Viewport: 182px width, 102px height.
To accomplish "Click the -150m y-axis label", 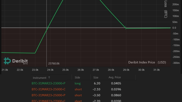I will 176,45.
